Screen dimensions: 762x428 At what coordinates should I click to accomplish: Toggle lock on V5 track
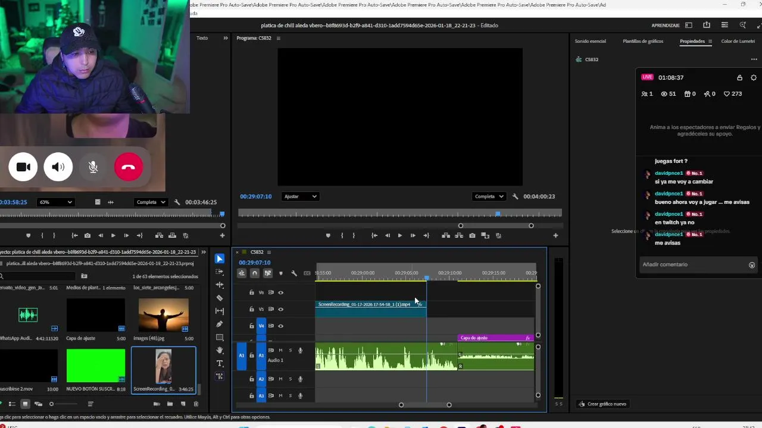pyautogui.click(x=251, y=309)
